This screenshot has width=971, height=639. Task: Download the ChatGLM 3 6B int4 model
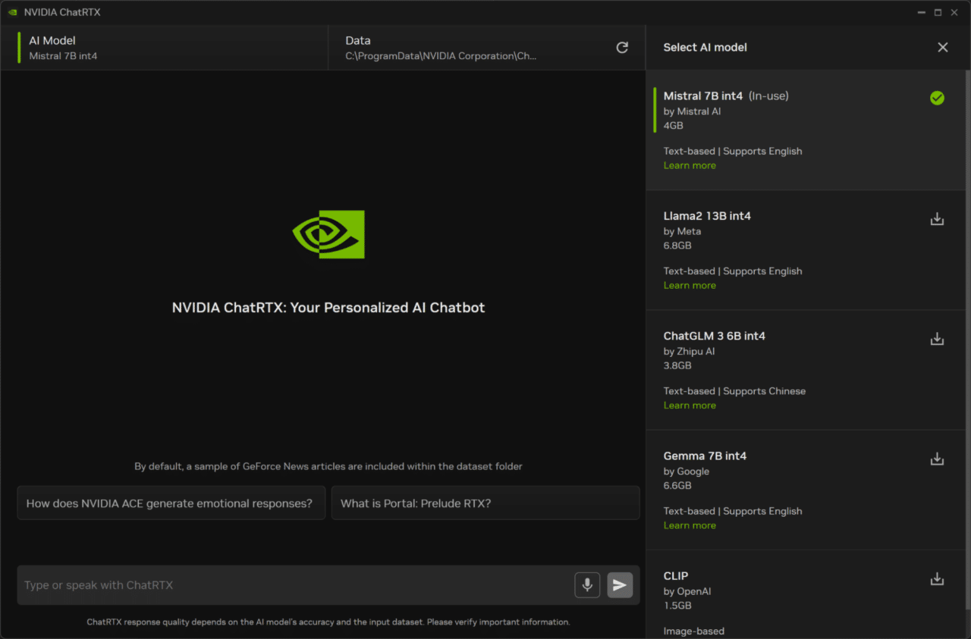[x=937, y=339]
